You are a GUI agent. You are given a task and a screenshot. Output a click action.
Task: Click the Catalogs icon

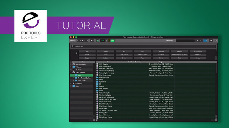pyautogui.click(x=74, y=83)
